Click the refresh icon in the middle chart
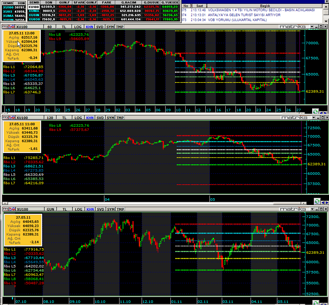Image resolution: width=329 pixels, height=305 pixels. (x=317, y=201)
